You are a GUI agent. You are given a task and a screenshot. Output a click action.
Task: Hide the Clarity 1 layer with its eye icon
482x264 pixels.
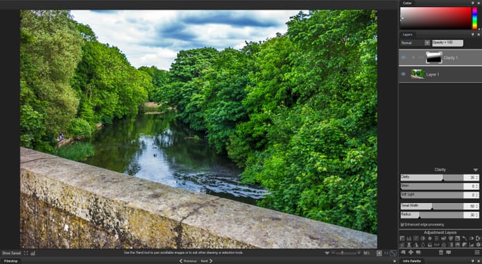pyautogui.click(x=404, y=58)
